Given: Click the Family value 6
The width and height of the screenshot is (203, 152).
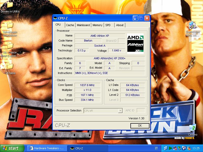Looking at the screenshot, I should pyautogui.click(x=80, y=63).
